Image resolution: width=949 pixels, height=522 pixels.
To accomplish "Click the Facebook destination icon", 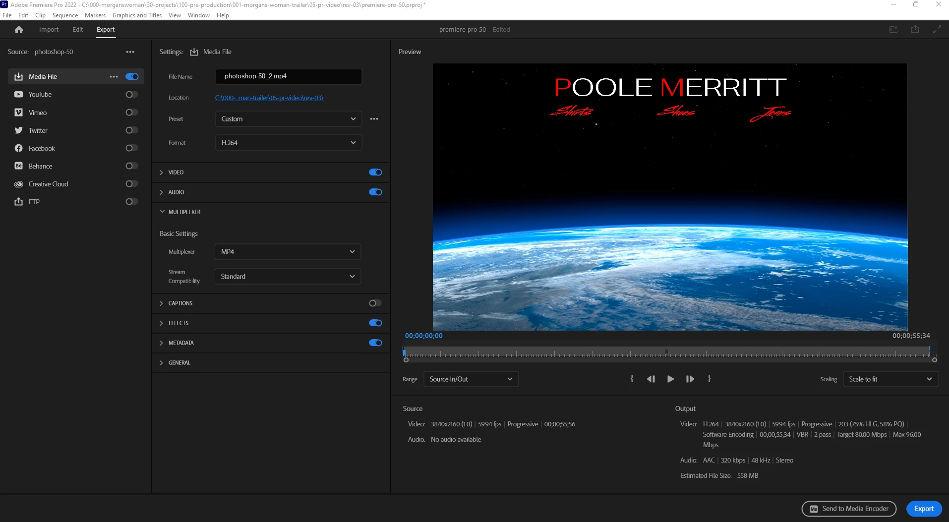I will point(18,148).
